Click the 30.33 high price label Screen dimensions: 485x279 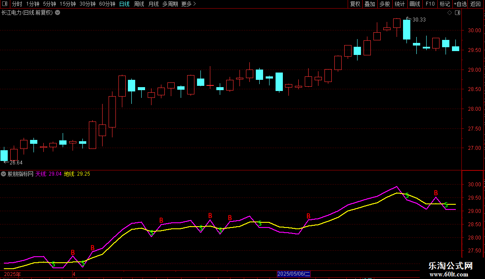419,20
